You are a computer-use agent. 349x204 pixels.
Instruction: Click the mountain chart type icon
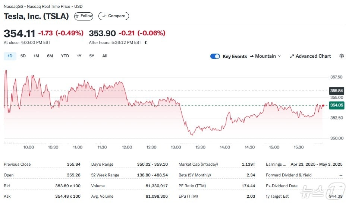pos(252,56)
